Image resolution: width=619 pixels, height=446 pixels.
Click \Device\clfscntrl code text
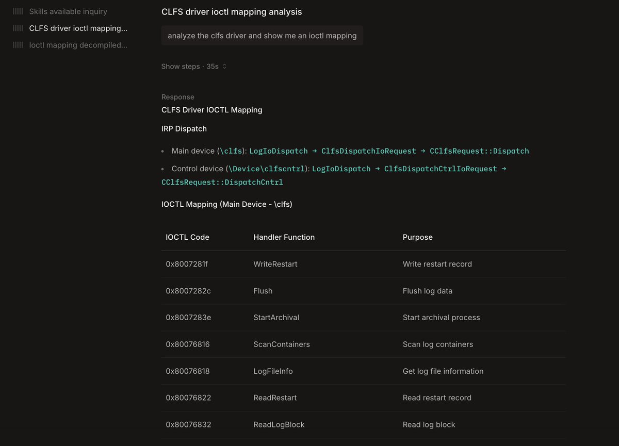[x=266, y=169]
